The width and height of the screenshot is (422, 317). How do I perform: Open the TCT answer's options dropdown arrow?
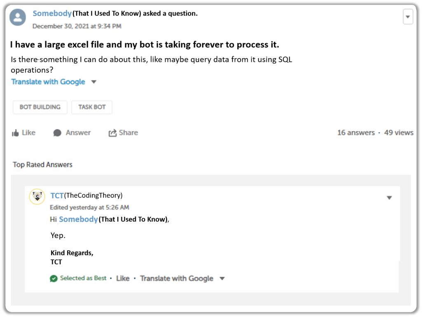click(389, 198)
